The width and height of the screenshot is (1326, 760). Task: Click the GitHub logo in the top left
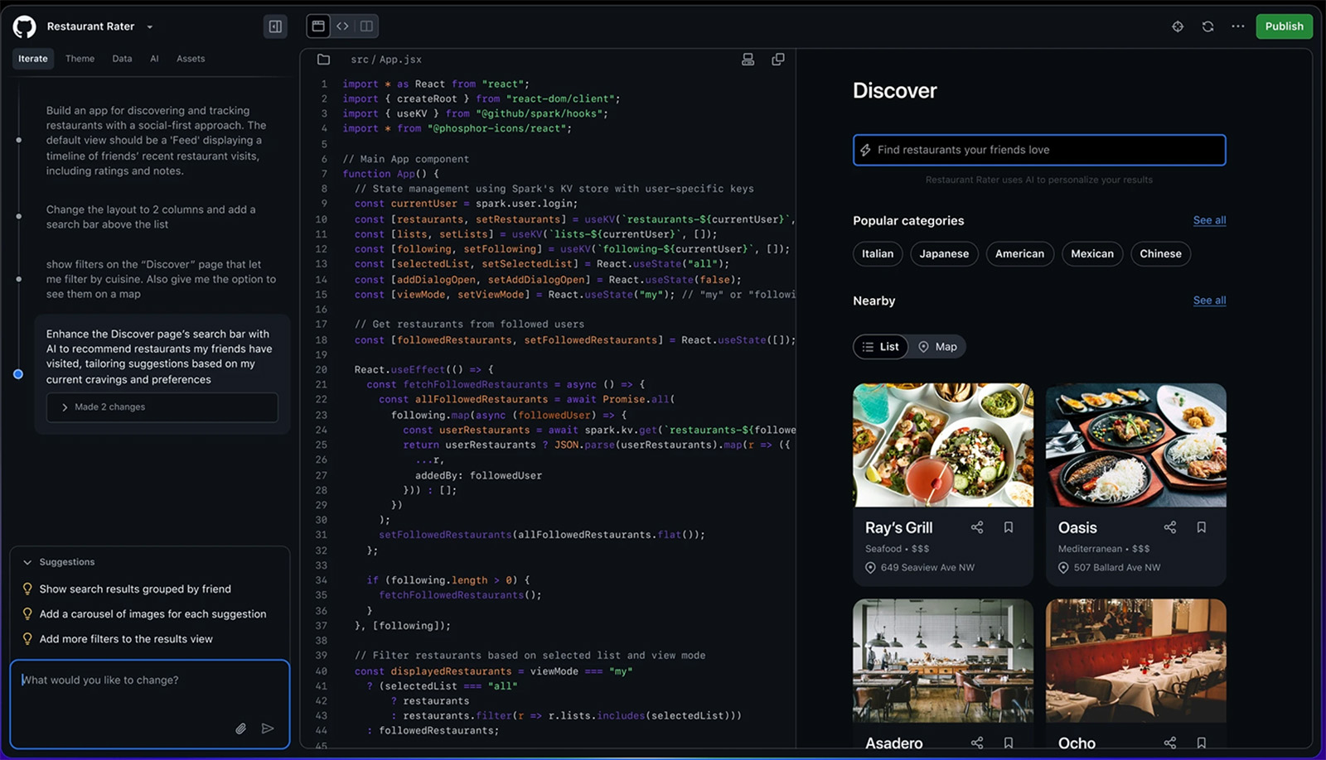tap(24, 26)
